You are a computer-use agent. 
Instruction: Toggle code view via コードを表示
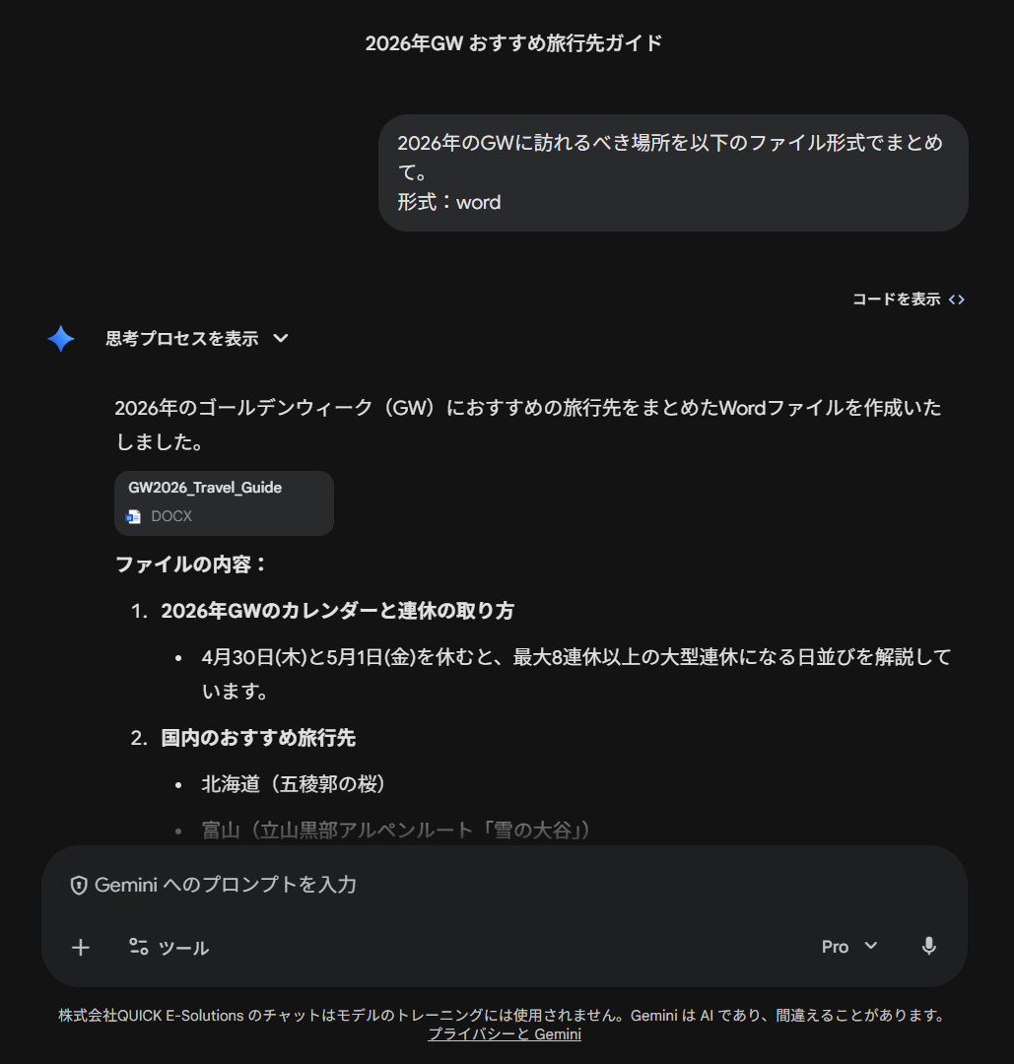895,299
